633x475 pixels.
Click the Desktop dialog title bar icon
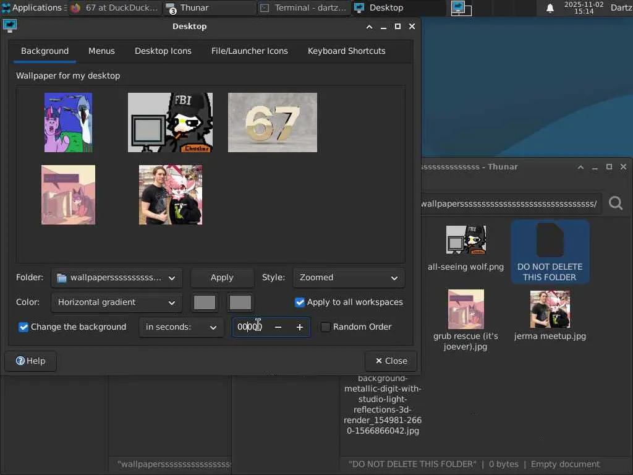10,26
